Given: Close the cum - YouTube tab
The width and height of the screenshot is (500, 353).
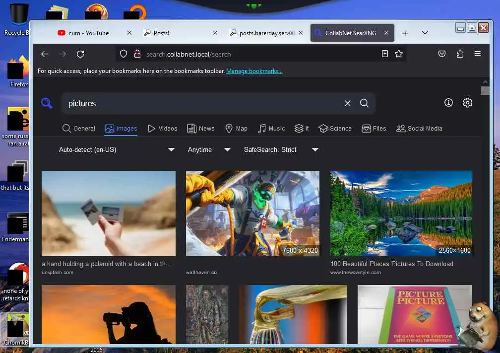Looking at the screenshot, I should pos(129,33).
